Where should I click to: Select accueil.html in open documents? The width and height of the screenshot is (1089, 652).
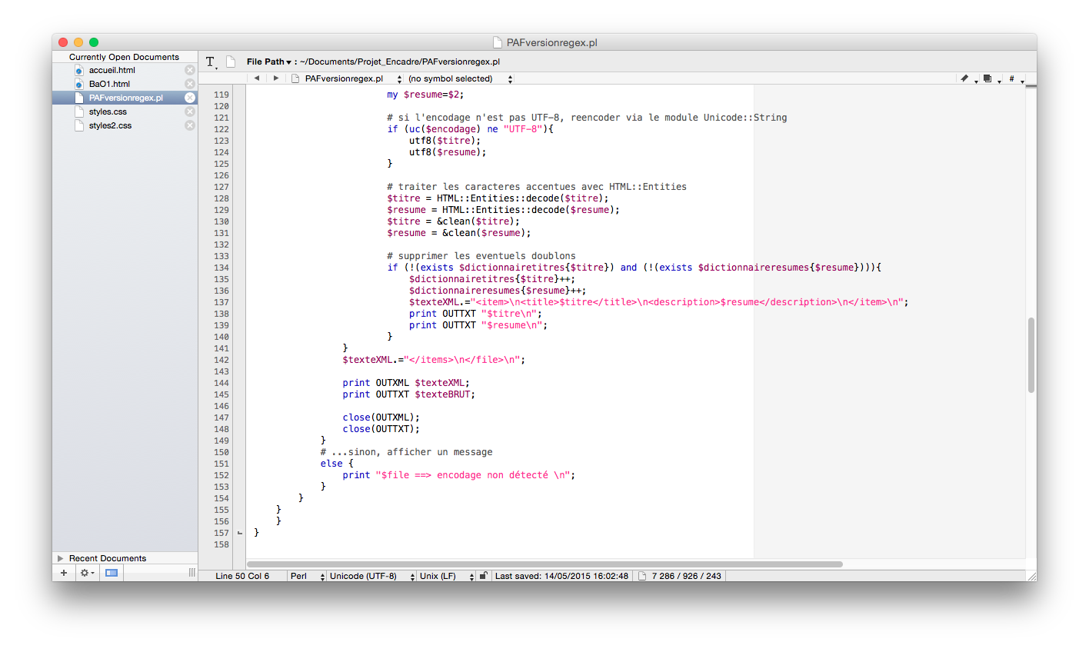[x=112, y=70]
